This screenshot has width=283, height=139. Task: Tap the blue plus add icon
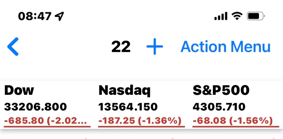tap(155, 46)
